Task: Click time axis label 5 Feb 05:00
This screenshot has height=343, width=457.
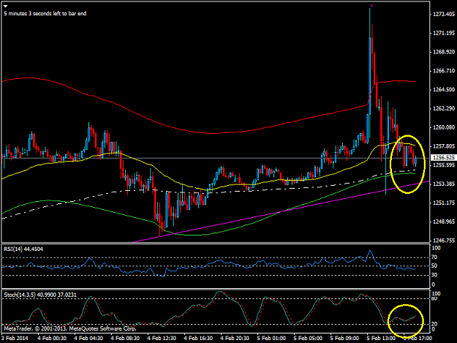Action: [308, 339]
